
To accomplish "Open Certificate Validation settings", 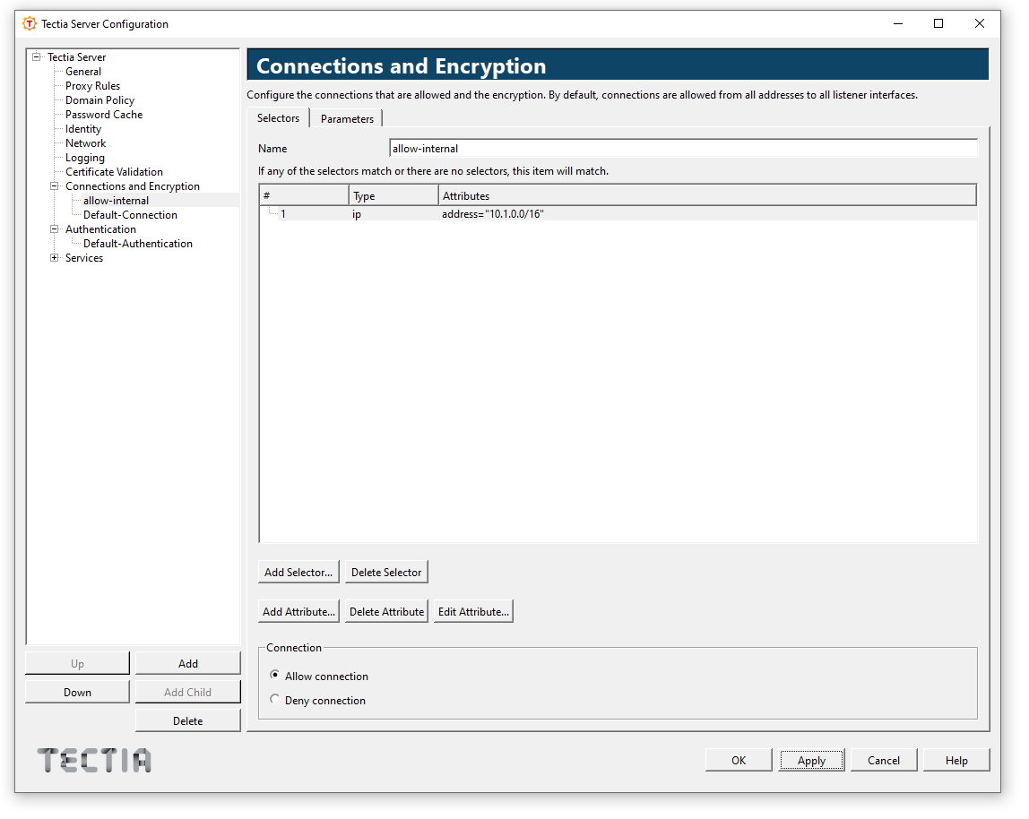I will [x=114, y=172].
